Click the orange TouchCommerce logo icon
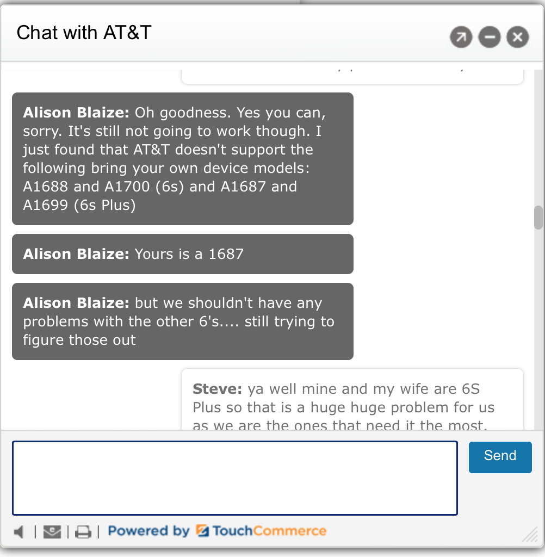The height and width of the screenshot is (557, 545). point(202,531)
